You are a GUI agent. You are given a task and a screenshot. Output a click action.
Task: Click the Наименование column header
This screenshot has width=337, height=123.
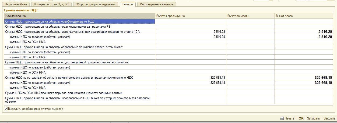[80, 16]
